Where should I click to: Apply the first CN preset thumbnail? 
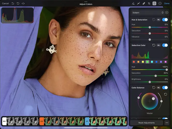coord(48,121)
